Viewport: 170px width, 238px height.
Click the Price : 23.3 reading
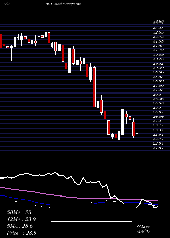(21, 233)
